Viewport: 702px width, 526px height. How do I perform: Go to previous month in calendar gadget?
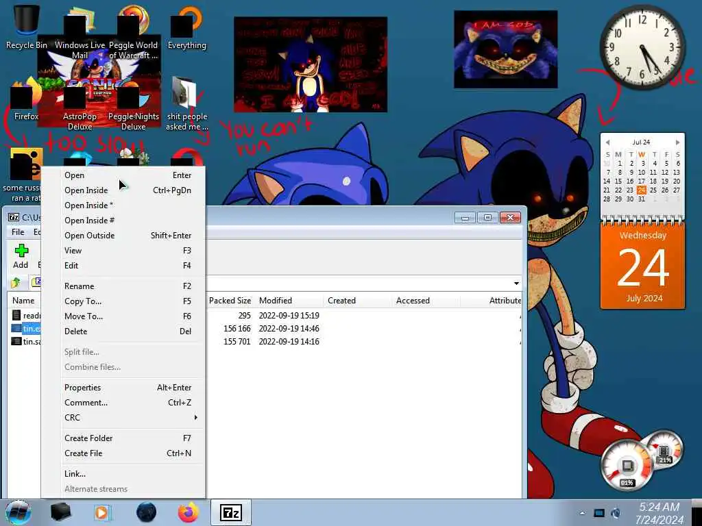607,142
